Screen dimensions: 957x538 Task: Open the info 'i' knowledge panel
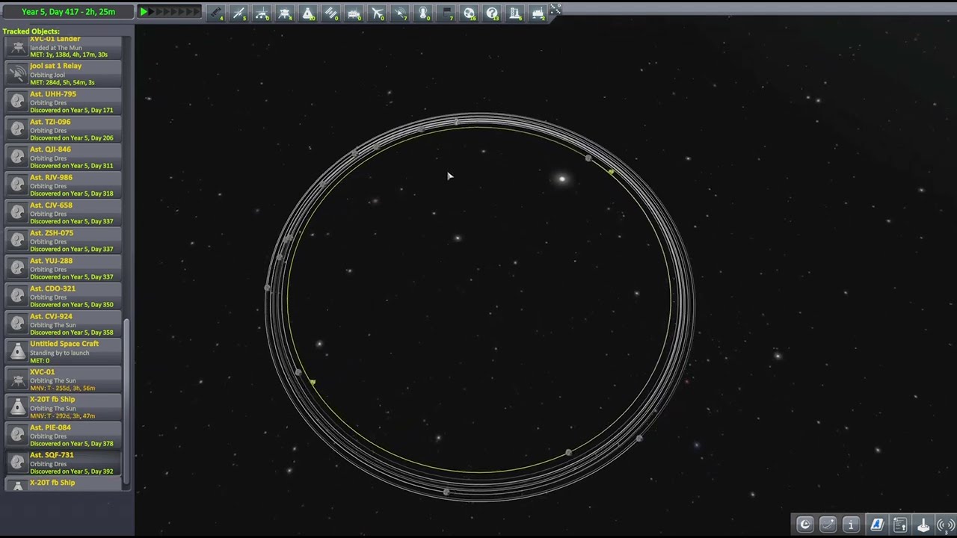click(851, 525)
